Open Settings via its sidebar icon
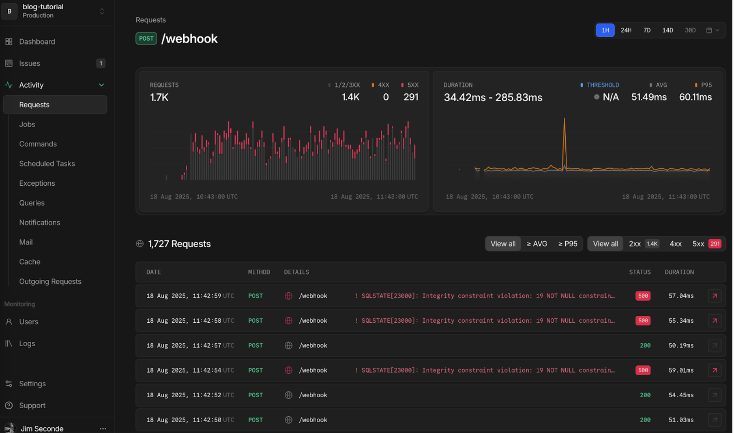This screenshot has width=734, height=433. 9,384
